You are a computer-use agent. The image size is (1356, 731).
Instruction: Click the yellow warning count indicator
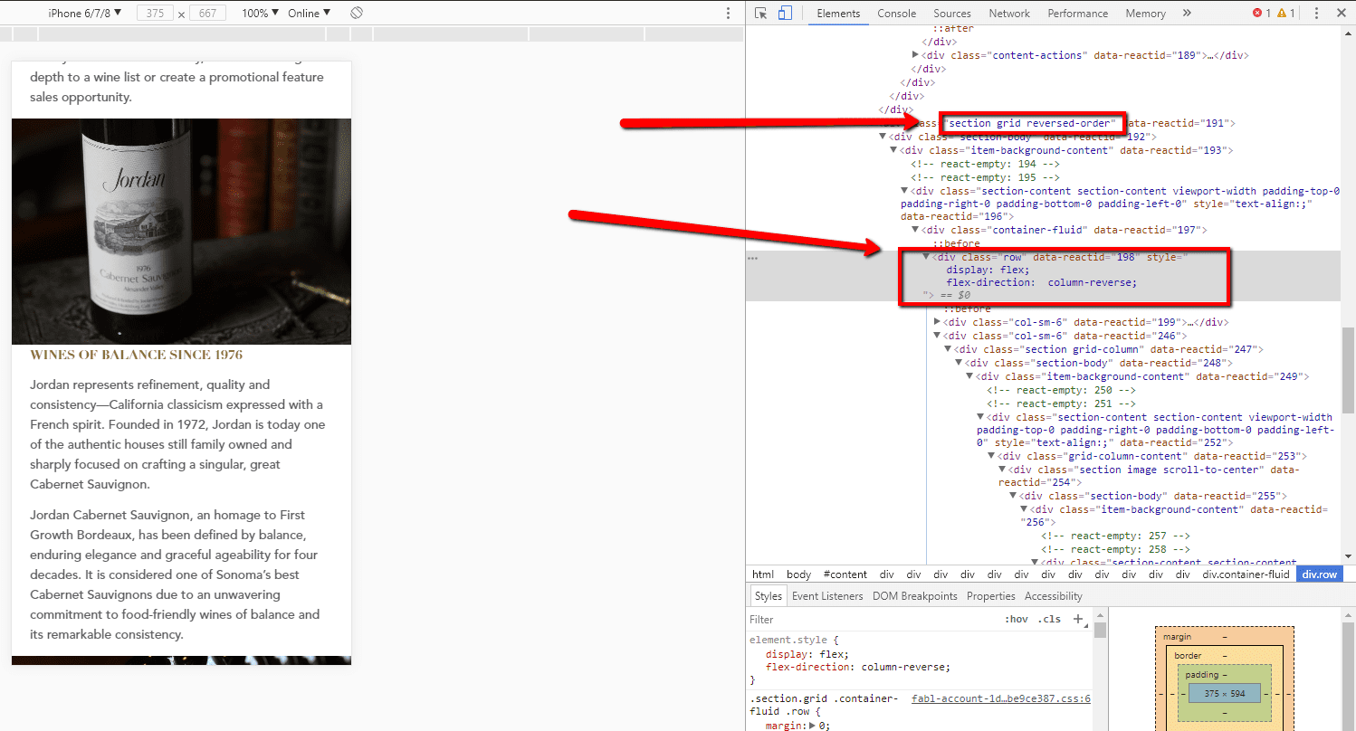point(1286,13)
